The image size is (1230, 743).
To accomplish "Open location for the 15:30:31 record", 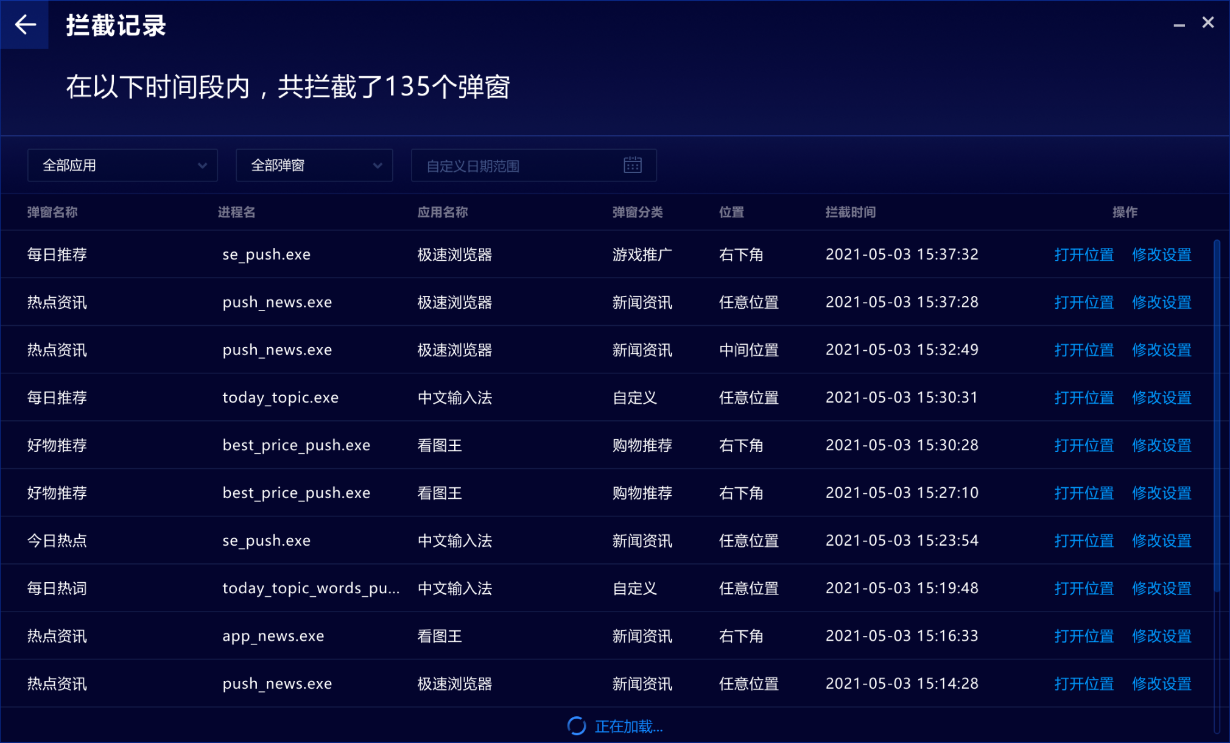I will [1084, 398].
